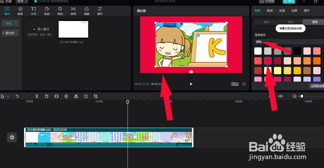Screen dimensions: 324x168
Task: Select the 本地 local media item
Action: click(10, 23)
